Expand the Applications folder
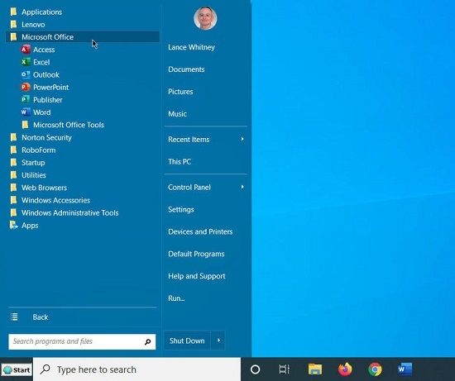This screenshot has width=455, height=381. pyautogui.click(x=36, y=12)
